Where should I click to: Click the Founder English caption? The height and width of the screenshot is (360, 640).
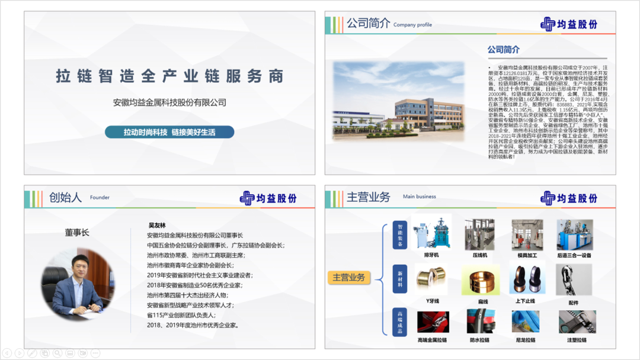100,197
